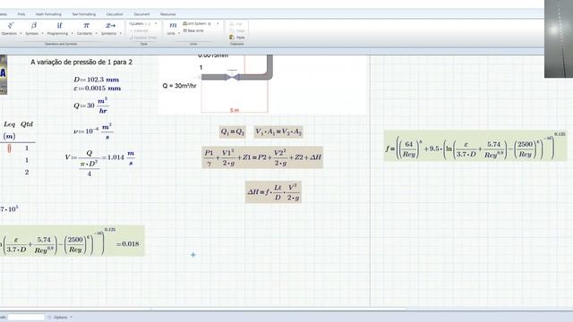Open the Symbolics arrow icon

(110, 25)
